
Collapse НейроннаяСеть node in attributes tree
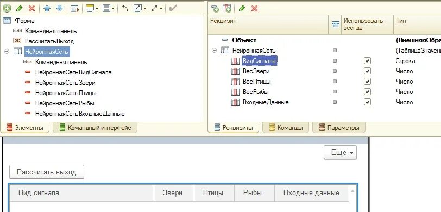click(215, 51)
